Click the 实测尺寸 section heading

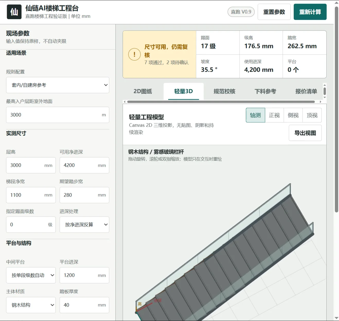tap(16, 133)
